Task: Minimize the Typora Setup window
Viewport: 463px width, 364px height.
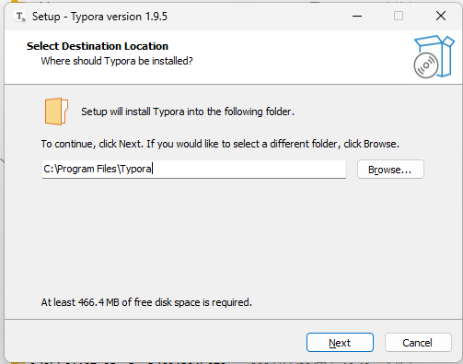Action: point(357,16)
